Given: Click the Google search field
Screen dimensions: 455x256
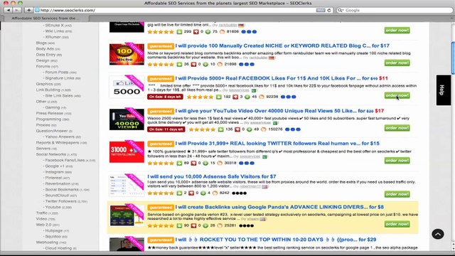Looking at the screenshot, I should pos(395,10).
